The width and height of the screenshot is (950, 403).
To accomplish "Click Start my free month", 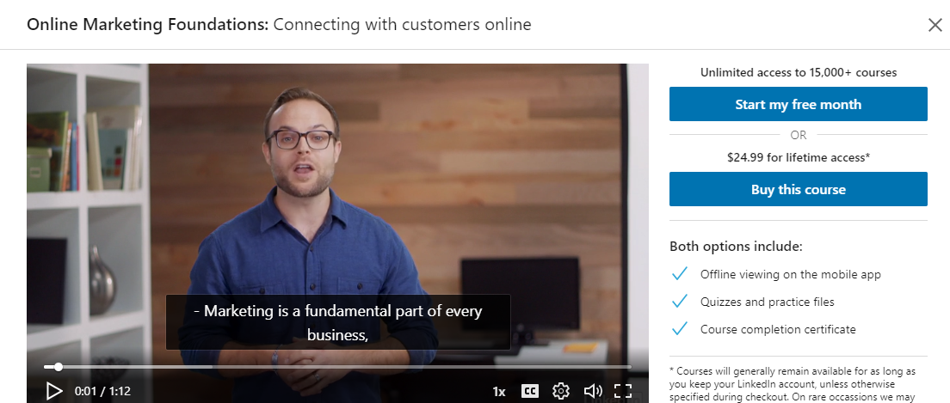I will click(x=798, y=104).
